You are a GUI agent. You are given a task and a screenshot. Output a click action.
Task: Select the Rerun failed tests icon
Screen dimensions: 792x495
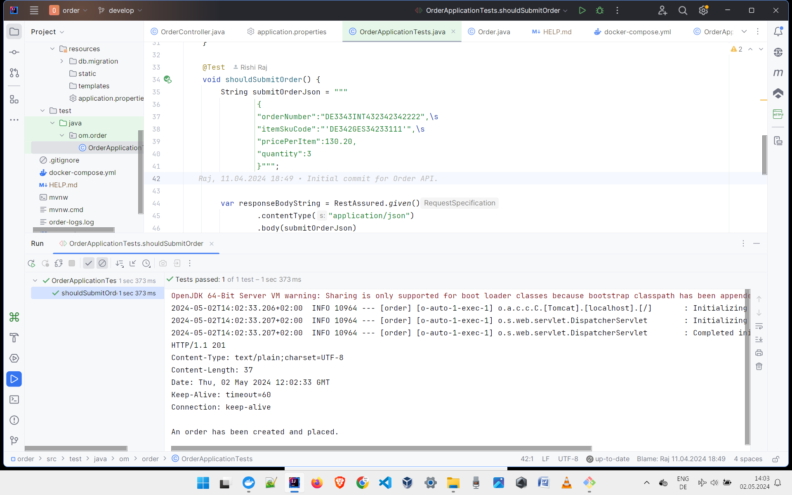(x=45, y=263)
